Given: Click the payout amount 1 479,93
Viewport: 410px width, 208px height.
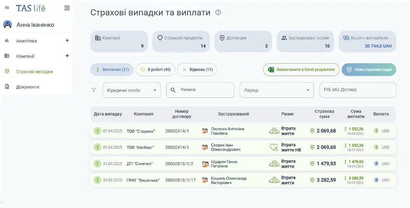Looking at the screenshot, I should (x=356, y=162).
